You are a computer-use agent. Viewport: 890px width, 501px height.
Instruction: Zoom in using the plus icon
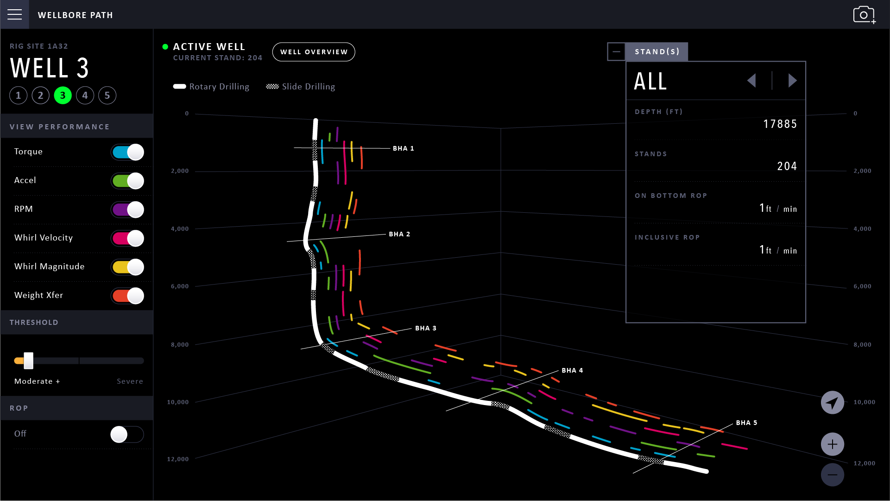coord(833,444)
